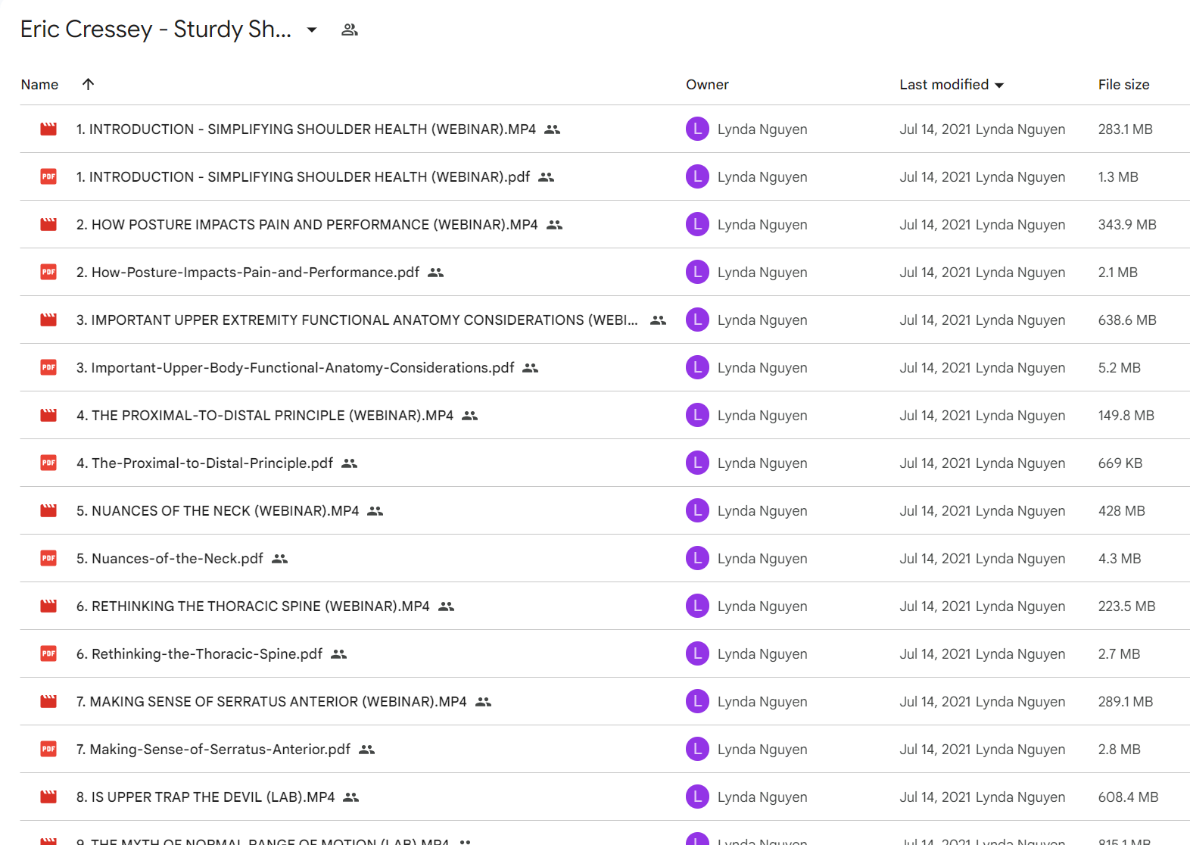Open 3. IMPORTANT UPPER EXTREMITY FUNCTIONAL ANATOMY video
Viewport: 1190px width, 845px height.
click(357, 320)
